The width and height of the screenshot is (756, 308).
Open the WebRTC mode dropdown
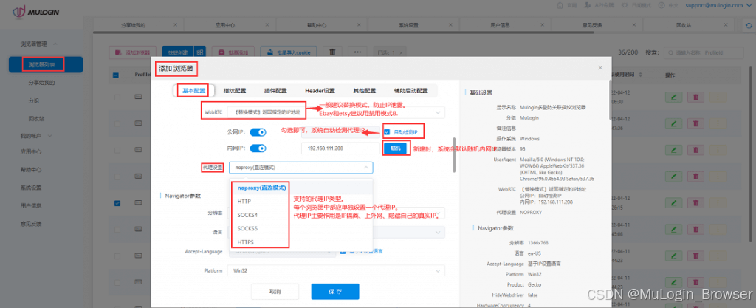point(337,112)
